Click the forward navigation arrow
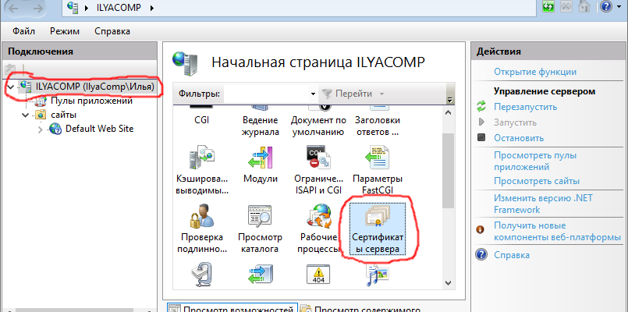Image resolution: width=628 pixels, height=312 pixels. click(38, 9)
